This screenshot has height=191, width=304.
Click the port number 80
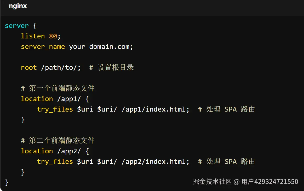tap(53, 36)
